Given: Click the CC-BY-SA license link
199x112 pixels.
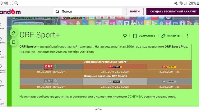Looking at the screenshot, I should tap(135, 97).
